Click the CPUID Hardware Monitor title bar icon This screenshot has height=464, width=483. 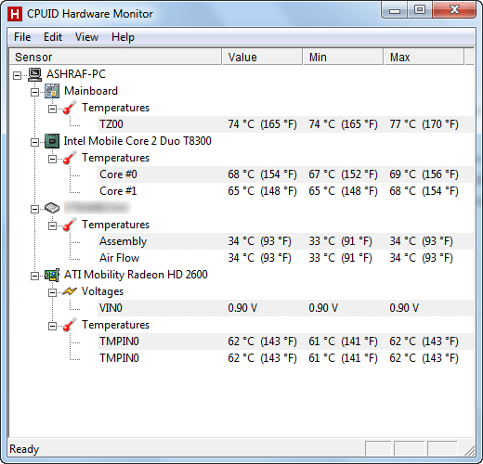point(15,14)
